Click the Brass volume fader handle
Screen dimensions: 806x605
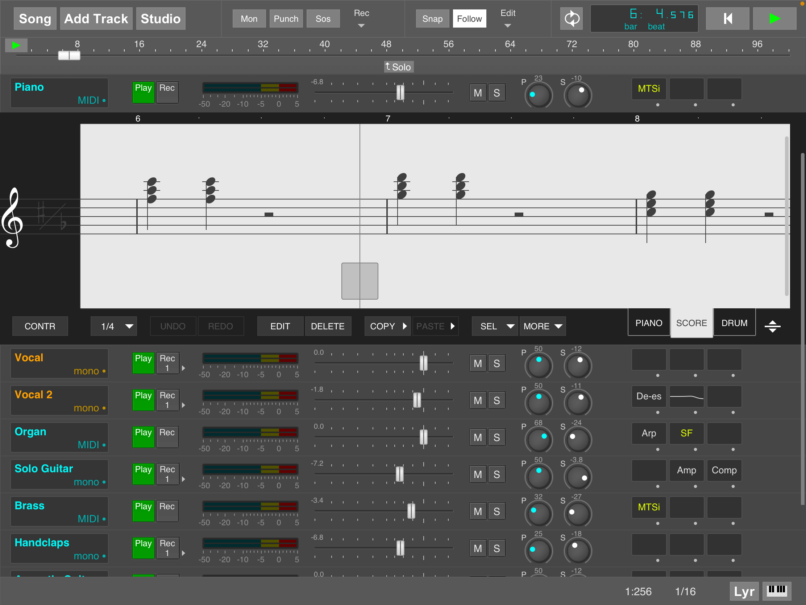coord(411,511)
